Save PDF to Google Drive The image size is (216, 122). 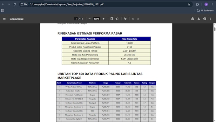192,19
